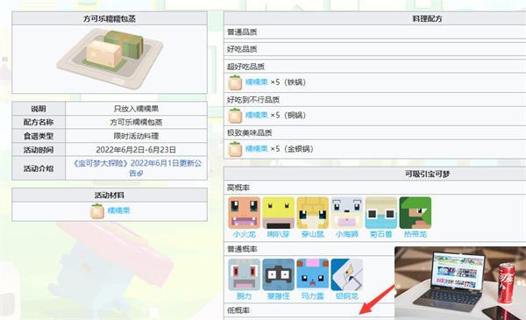The width and height of the screenshot is (526, 320).
Task: Click the ×5（铜锅） quantity text
Action: (288, 116)
